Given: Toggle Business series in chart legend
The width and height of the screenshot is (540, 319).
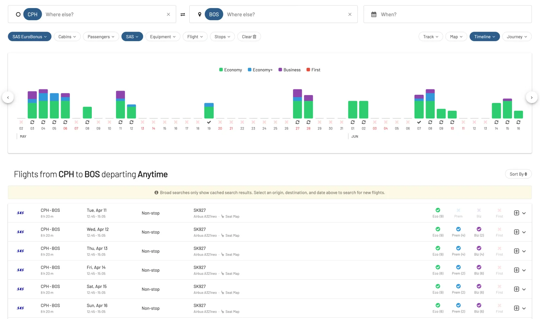Looking at the screenshot, I should pyautogui.click(x=290, y=70).
